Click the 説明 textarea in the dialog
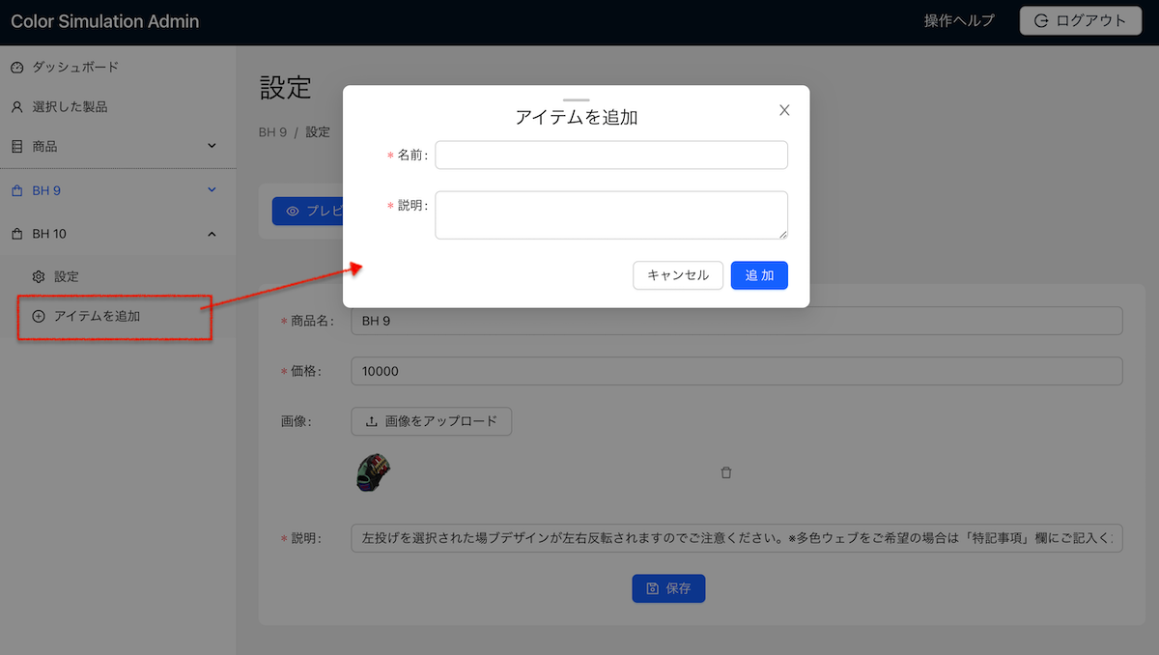Image resolution: width=1159 pixels, height=655 pixels. (610, 214)
